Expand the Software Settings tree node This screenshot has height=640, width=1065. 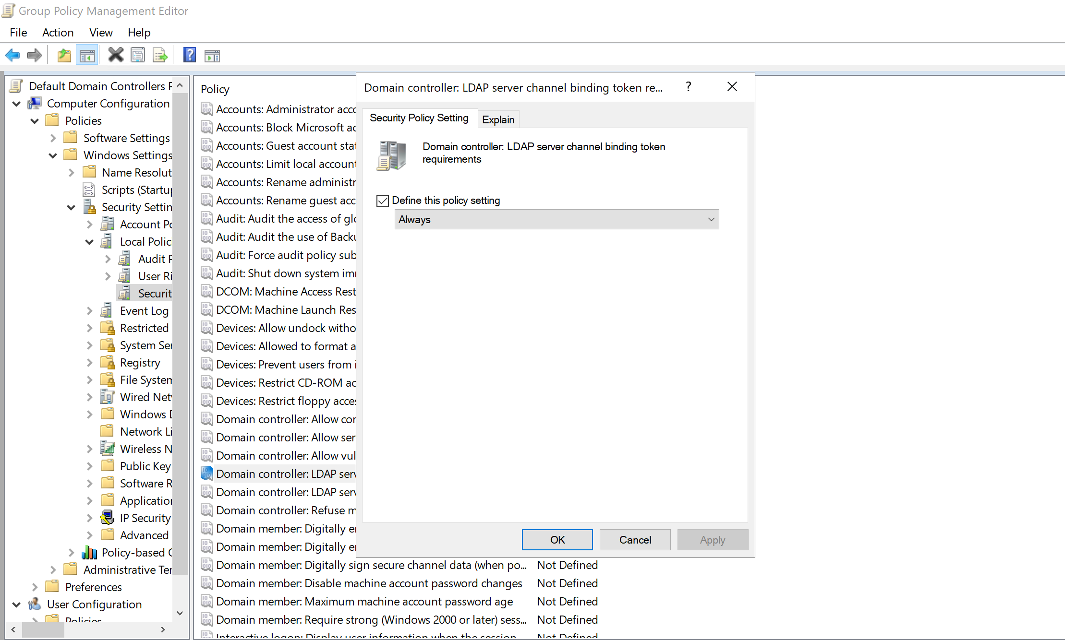coord(53,138)
